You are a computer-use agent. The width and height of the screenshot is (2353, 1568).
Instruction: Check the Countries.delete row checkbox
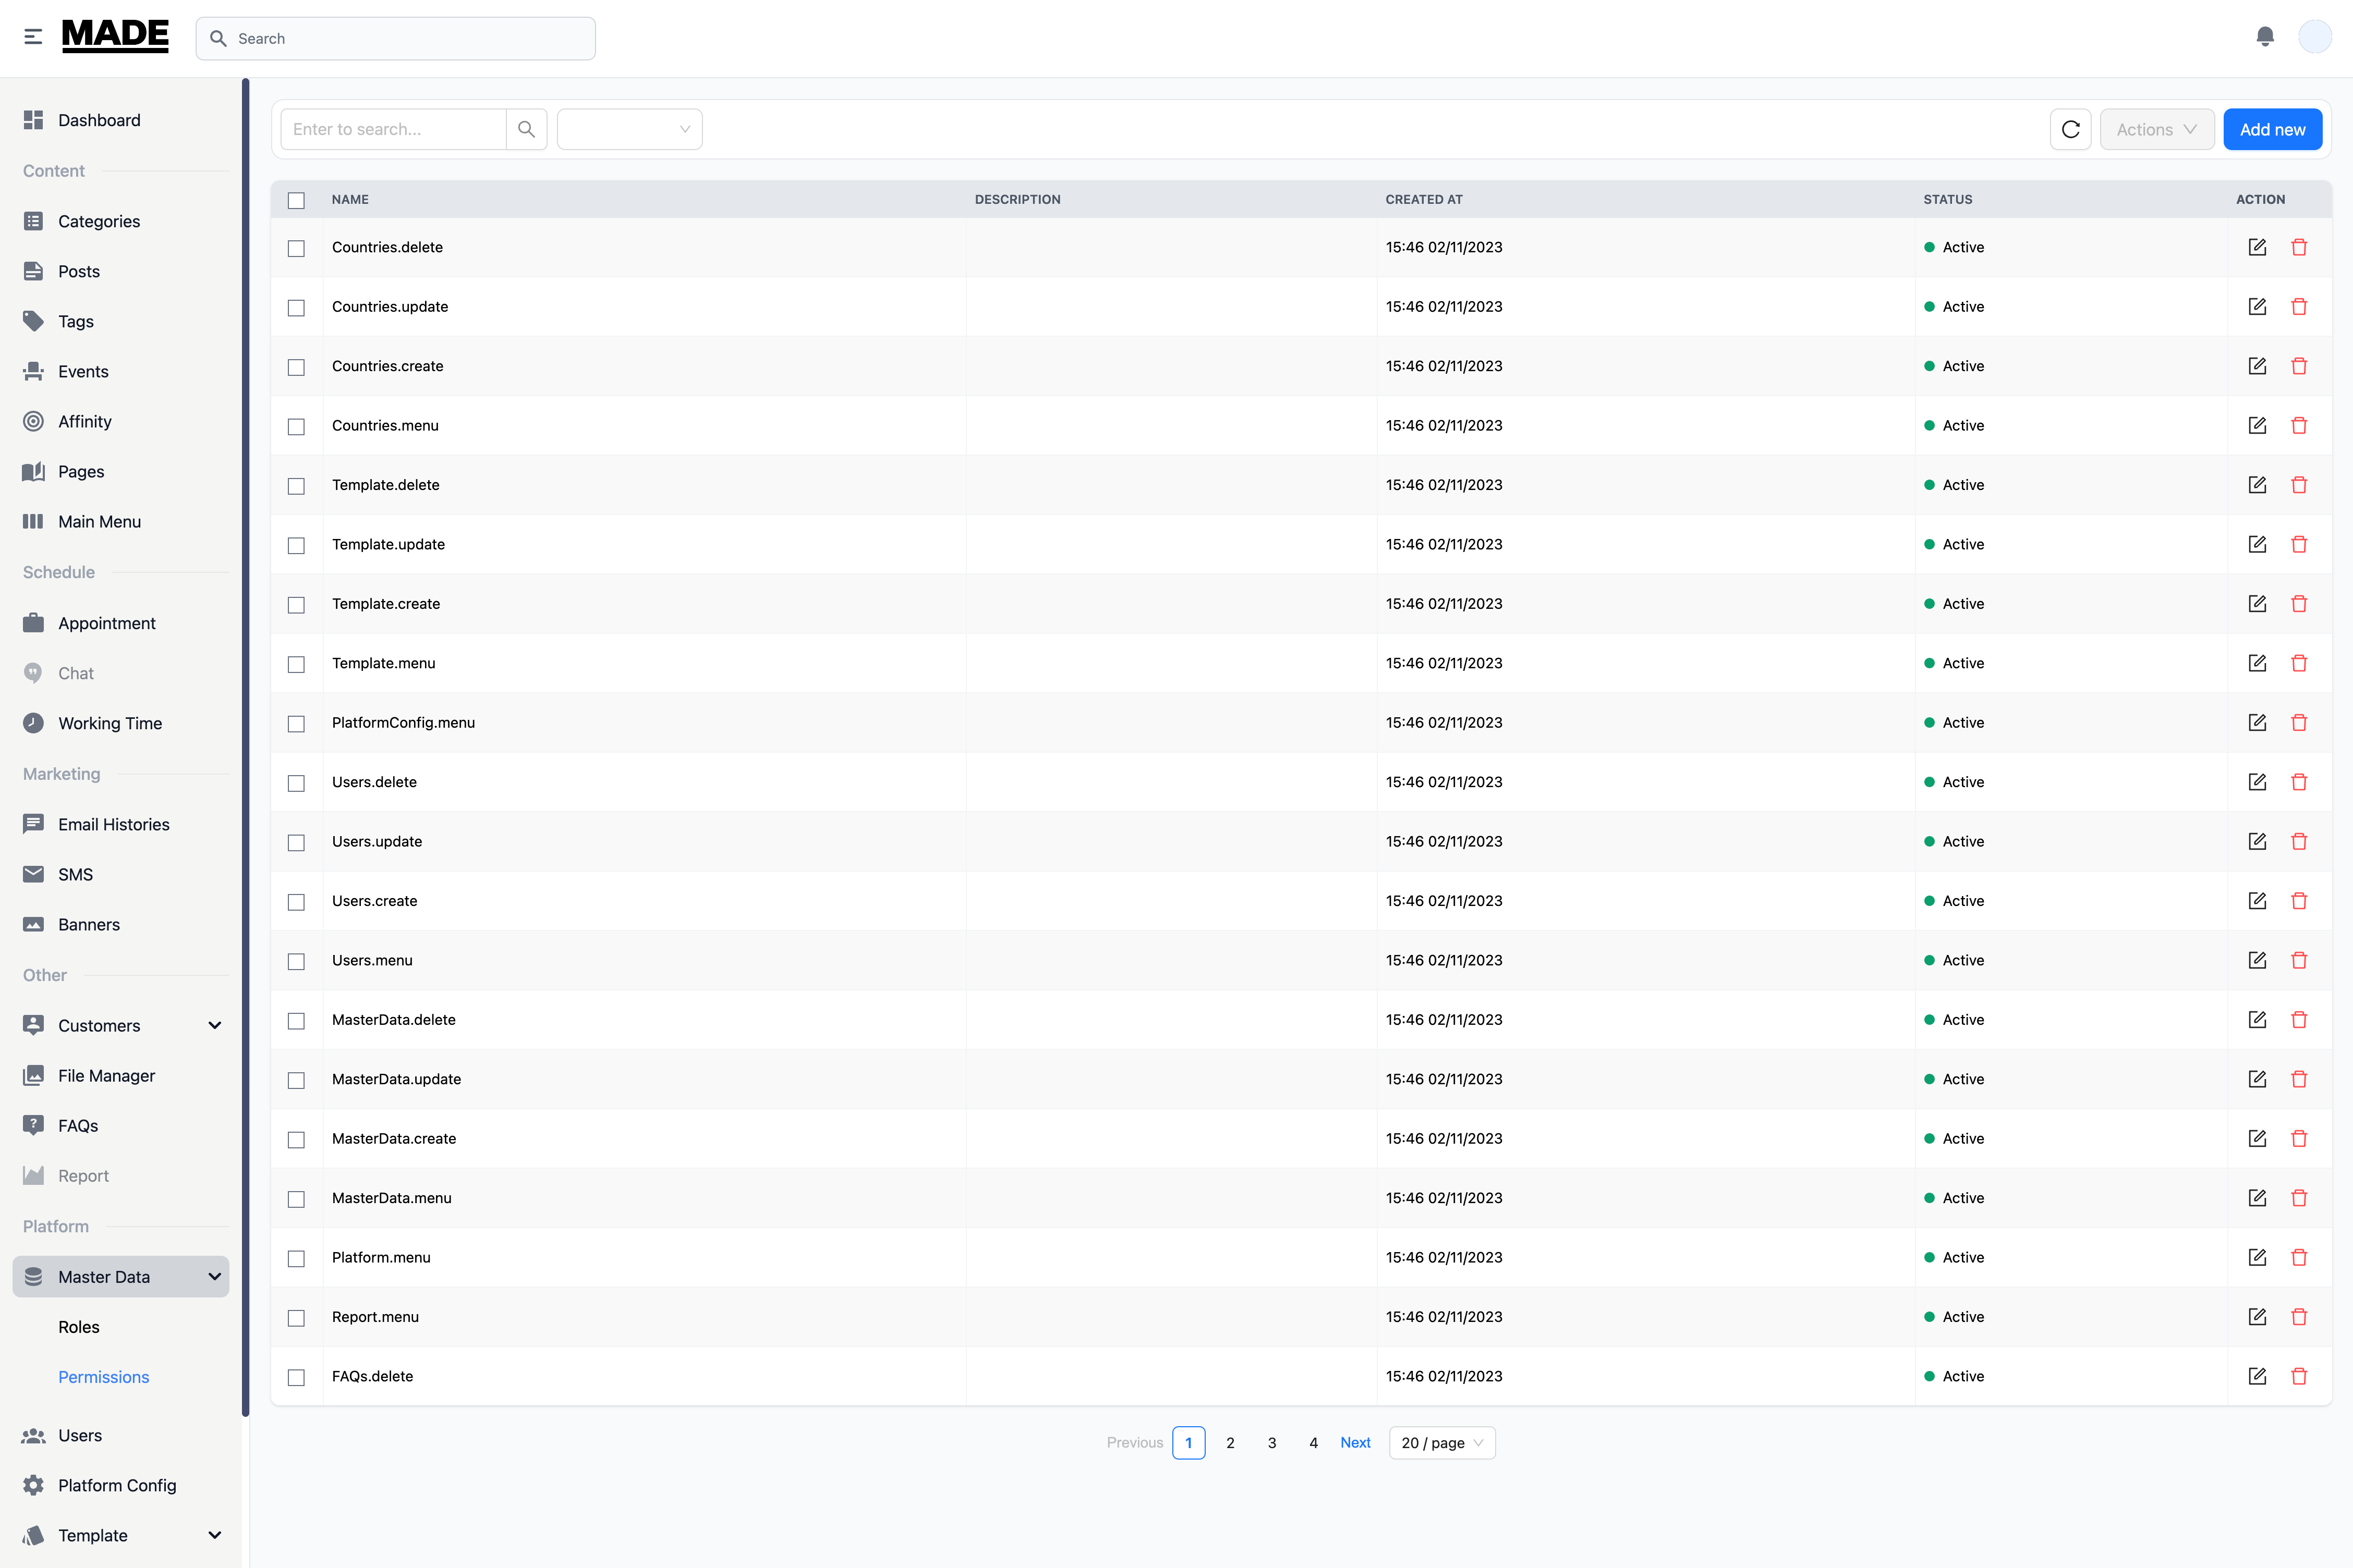tap(296, 248)
